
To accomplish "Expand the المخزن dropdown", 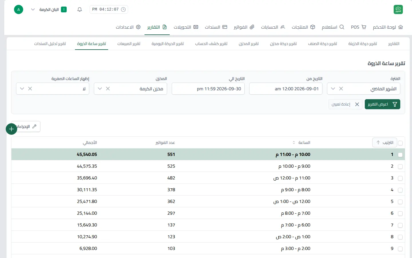I will click(x=100, y=89).
